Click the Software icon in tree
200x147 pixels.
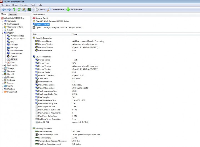coord(5,80)
